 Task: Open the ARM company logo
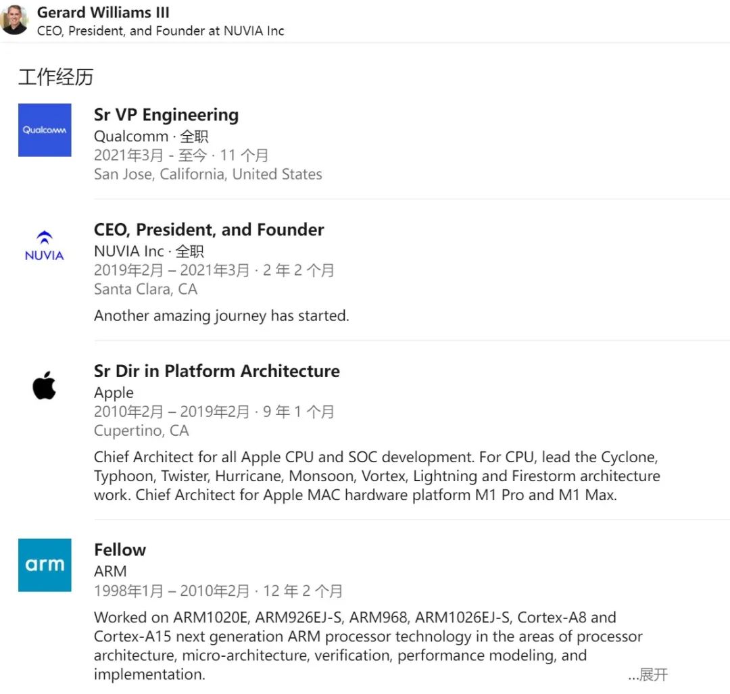(x=45, y=565)
